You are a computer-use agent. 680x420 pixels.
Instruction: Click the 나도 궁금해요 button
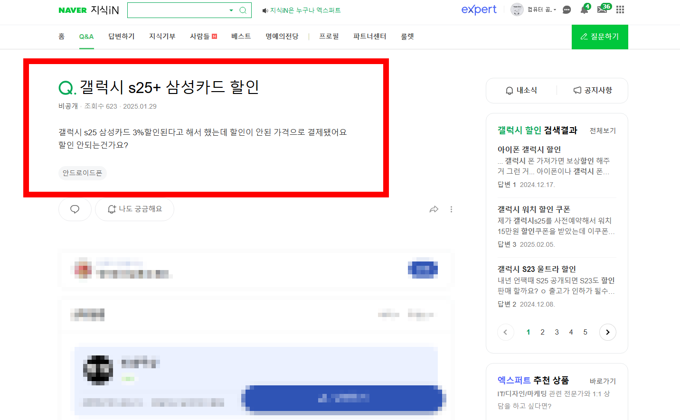point(135,209)
